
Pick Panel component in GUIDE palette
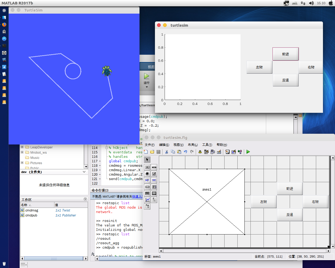point(154,200)
